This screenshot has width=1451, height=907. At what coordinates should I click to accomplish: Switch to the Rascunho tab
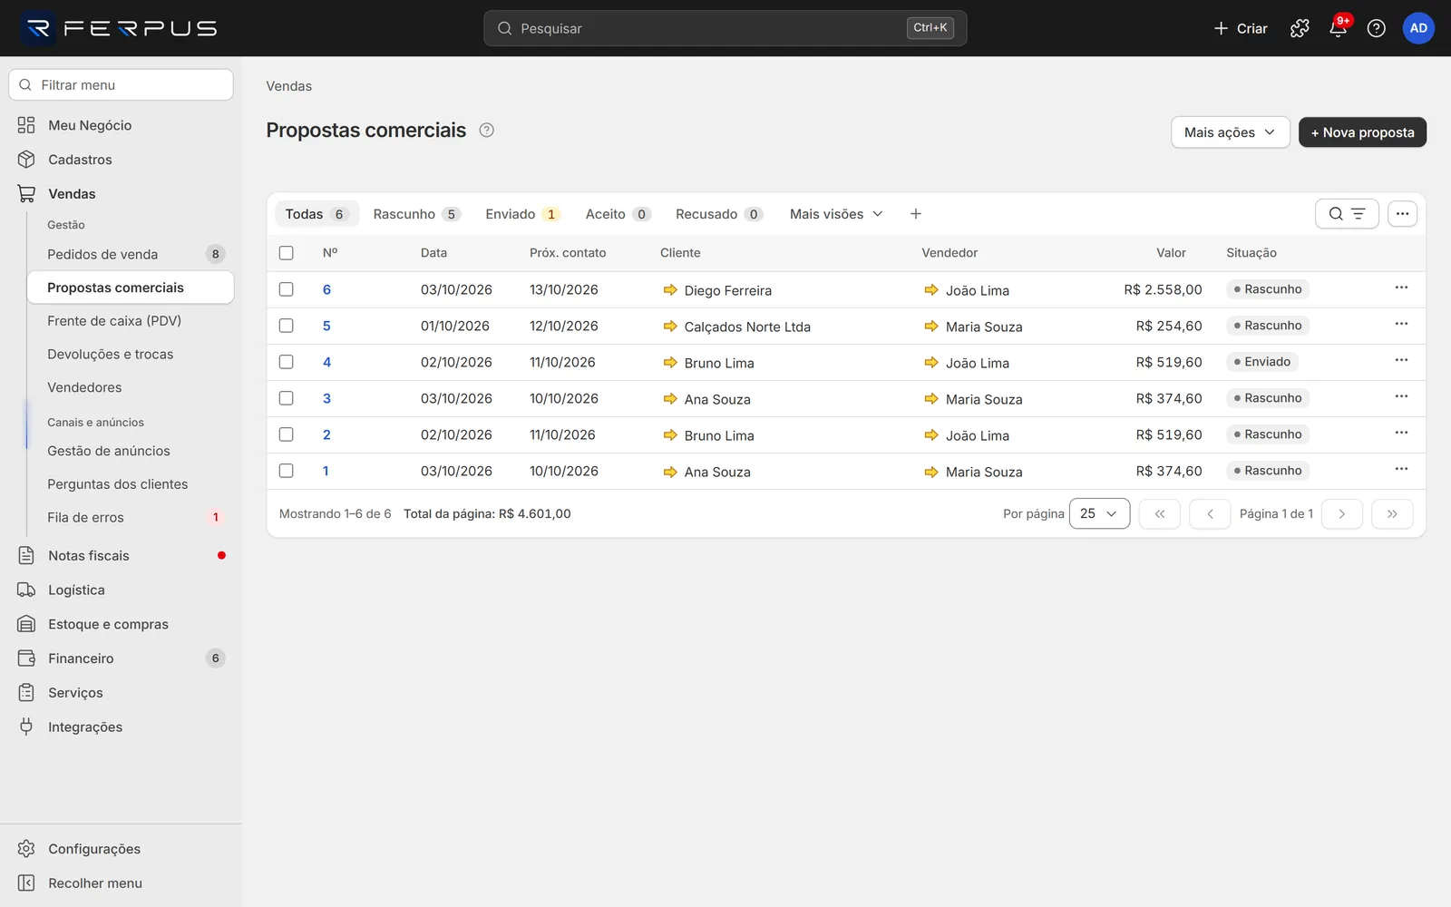click(416, 214)
